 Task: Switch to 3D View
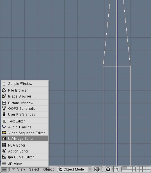(25, 164)
